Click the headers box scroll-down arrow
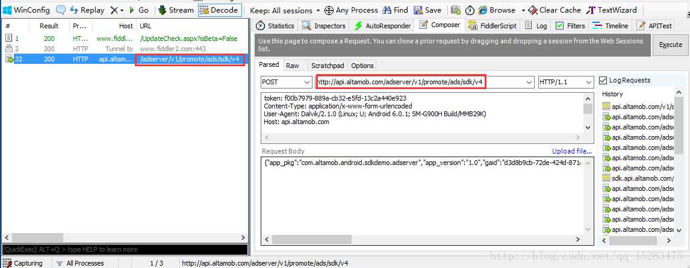Viewport: 690px width, 268px height. coord(588,128)
